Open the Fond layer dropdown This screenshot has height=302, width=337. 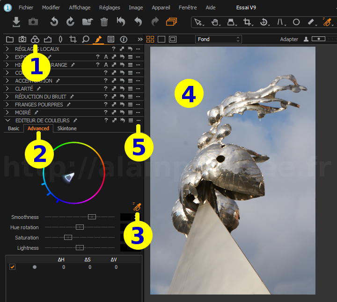tap(219, 39)
